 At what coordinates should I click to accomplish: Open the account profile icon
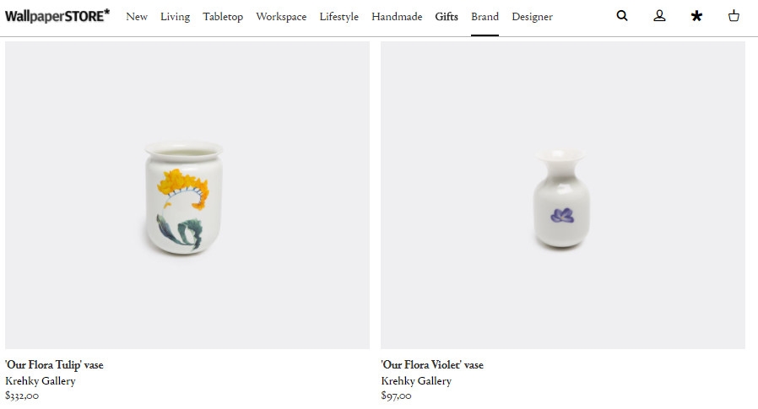tap(659, 16)
